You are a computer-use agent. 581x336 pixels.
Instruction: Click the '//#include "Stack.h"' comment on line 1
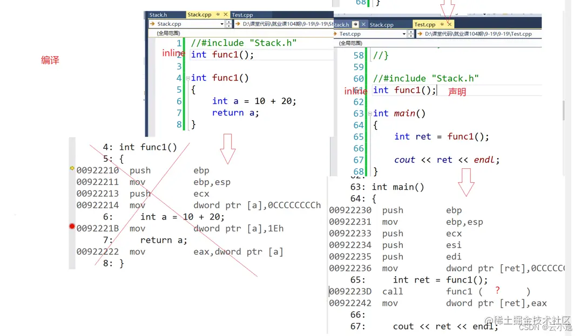[244, 43]
